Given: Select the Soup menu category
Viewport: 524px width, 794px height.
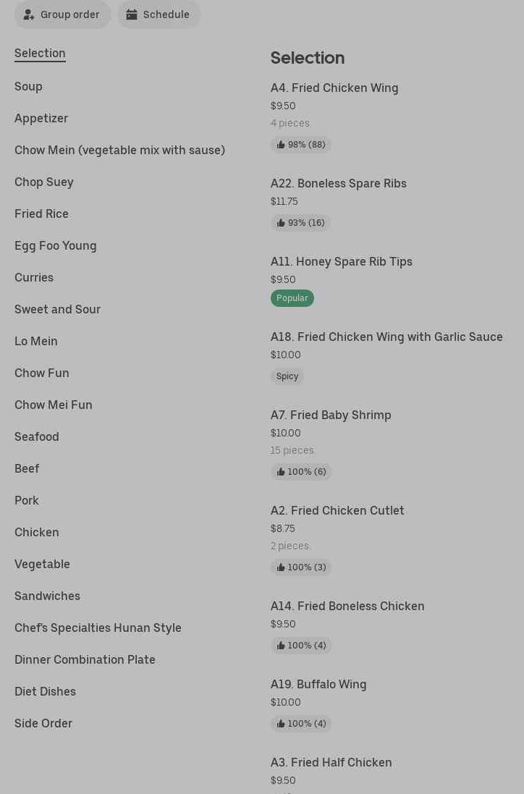Looking at the screenshot, I should tap(28, 86).
